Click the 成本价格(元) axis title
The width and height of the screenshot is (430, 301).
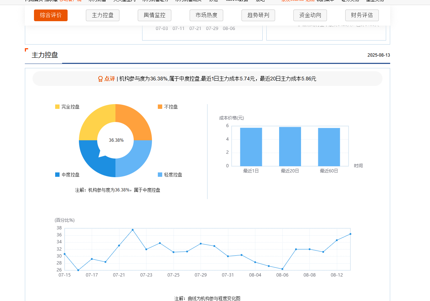point(232,118)
